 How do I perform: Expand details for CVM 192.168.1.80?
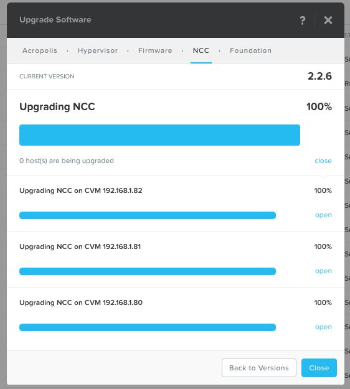pos(323,327)
